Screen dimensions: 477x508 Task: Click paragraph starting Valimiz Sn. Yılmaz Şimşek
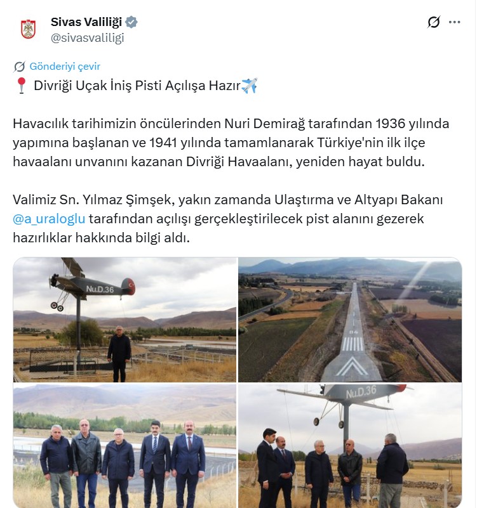pos(228,219)
